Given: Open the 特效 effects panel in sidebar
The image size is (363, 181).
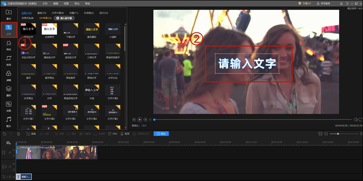Looking at the screenshot, I should click(9, 45).
